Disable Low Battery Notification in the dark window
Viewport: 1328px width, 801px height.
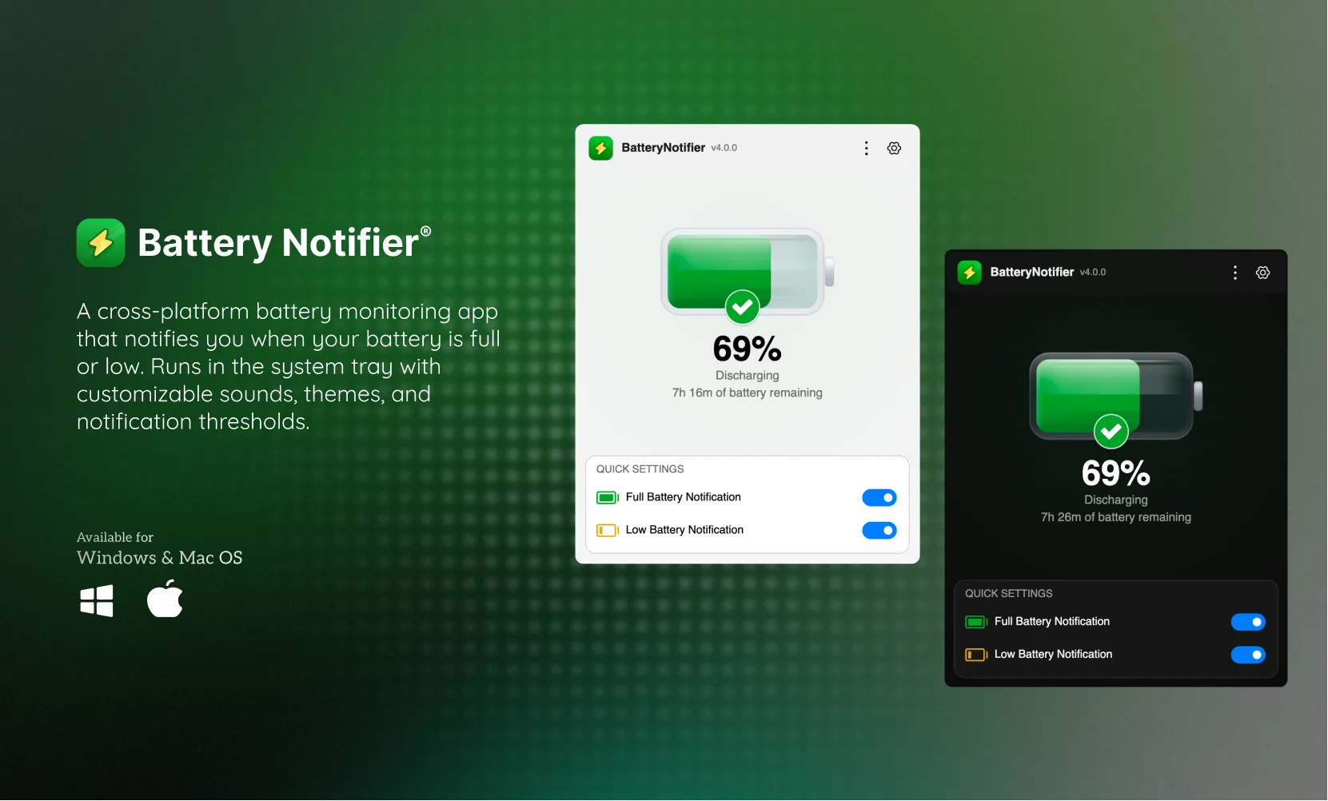point(1247,655)
